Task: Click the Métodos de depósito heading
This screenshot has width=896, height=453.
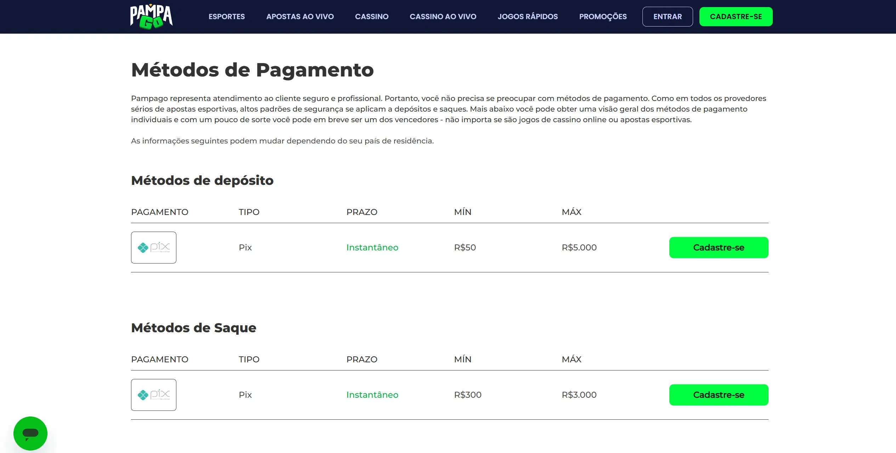Action: (x=202, y=181)
